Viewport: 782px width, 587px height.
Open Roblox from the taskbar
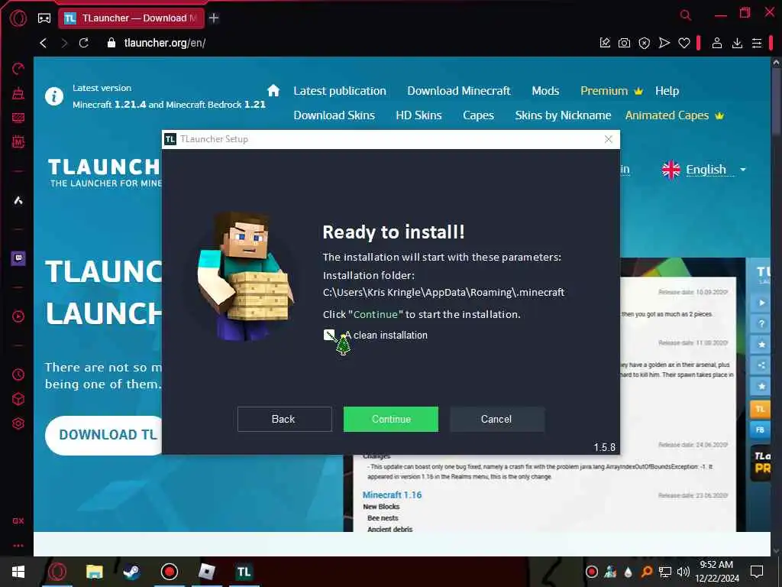(206, 572)
